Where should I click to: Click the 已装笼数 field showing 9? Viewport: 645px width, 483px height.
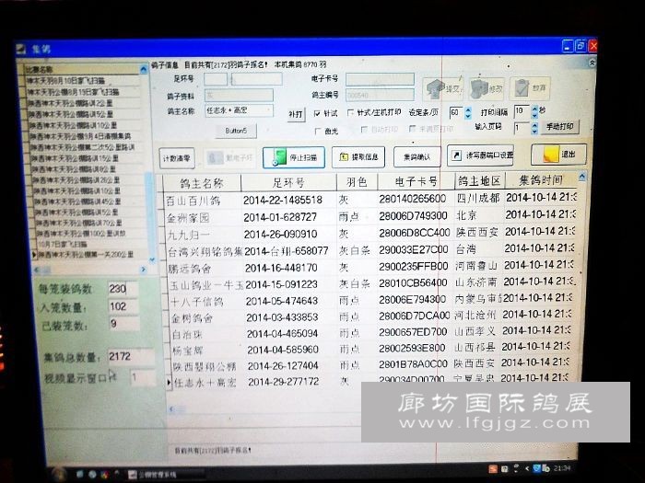124,324
